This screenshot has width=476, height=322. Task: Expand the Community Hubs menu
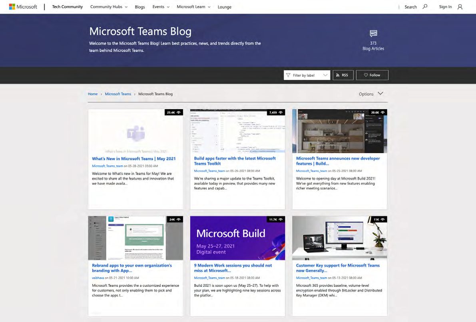pos(109,7)
